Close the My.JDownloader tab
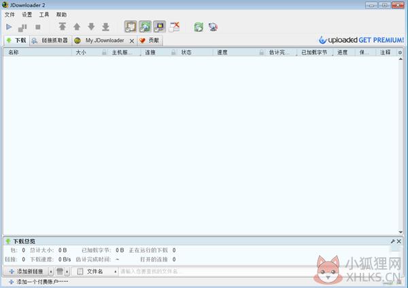The image size is (408, 288). (132, 41)
